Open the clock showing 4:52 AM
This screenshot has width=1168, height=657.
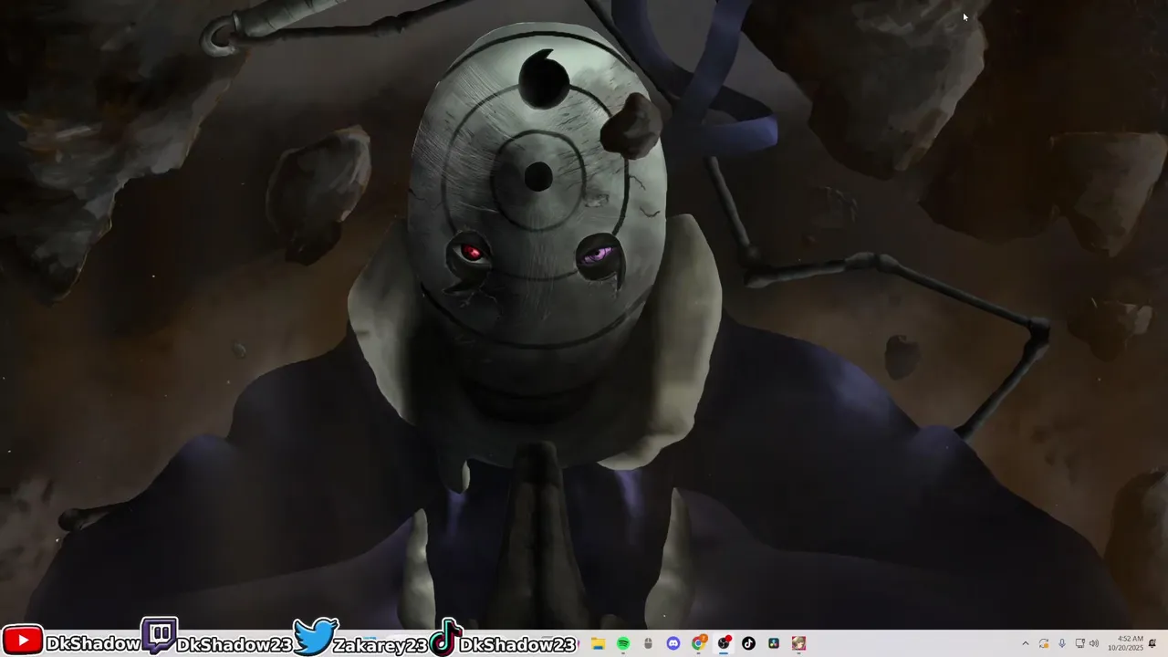tap(1126, 643)
